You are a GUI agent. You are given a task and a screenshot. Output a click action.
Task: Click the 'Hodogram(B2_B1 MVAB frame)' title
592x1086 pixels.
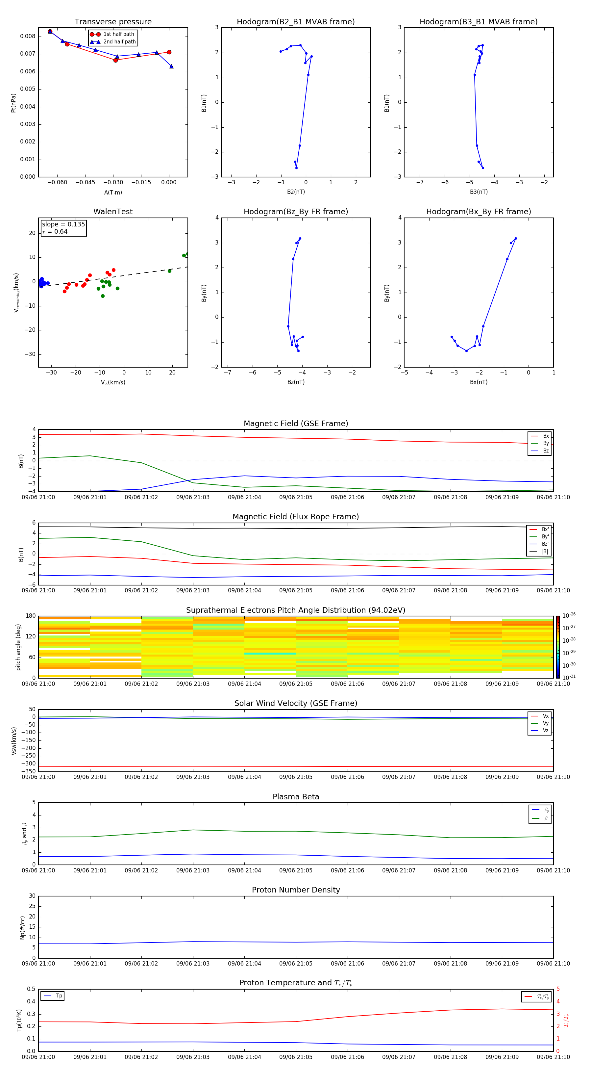coord(296,22)
